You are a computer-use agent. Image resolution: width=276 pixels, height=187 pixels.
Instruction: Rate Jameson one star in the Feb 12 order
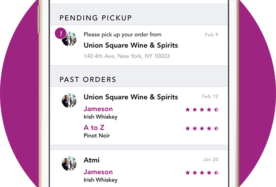(188, 110)
